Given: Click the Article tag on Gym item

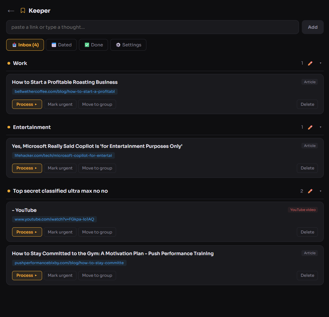Looking at the screenshot, I should [x=310, y=253].
